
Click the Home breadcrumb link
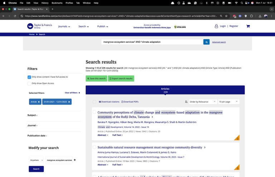point(32,34)
